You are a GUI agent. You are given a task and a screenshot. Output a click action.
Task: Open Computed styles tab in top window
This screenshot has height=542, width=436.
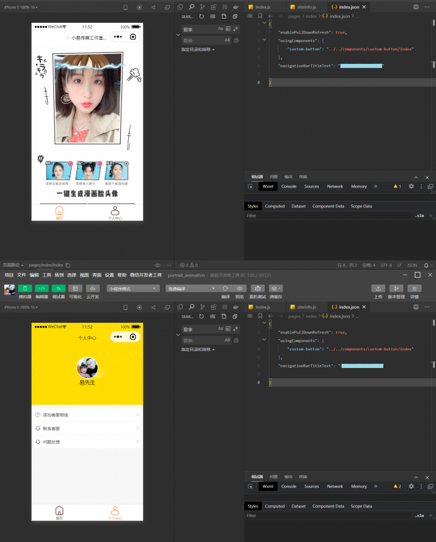[274, 206]
